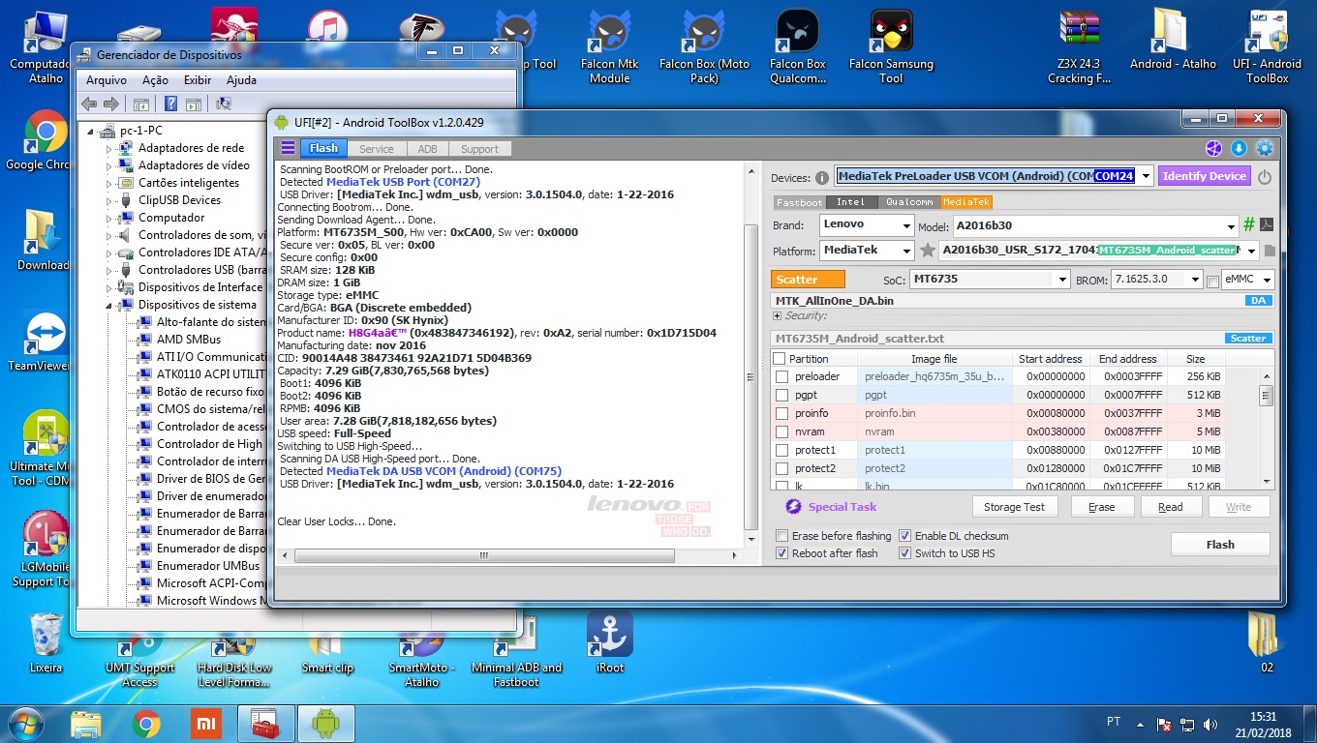1317x743 pixels.
Task: Collapse Dispositivos de sistema node
Action: tap(109, 305)
